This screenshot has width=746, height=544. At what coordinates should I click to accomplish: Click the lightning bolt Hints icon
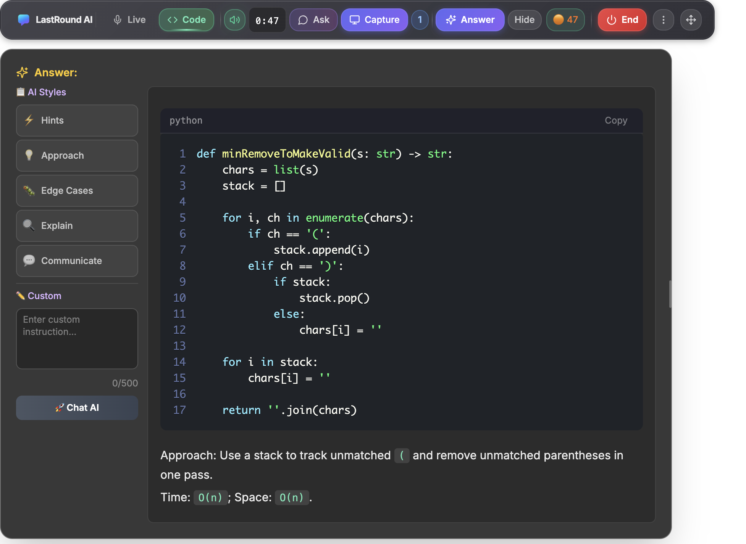[29, 121]
